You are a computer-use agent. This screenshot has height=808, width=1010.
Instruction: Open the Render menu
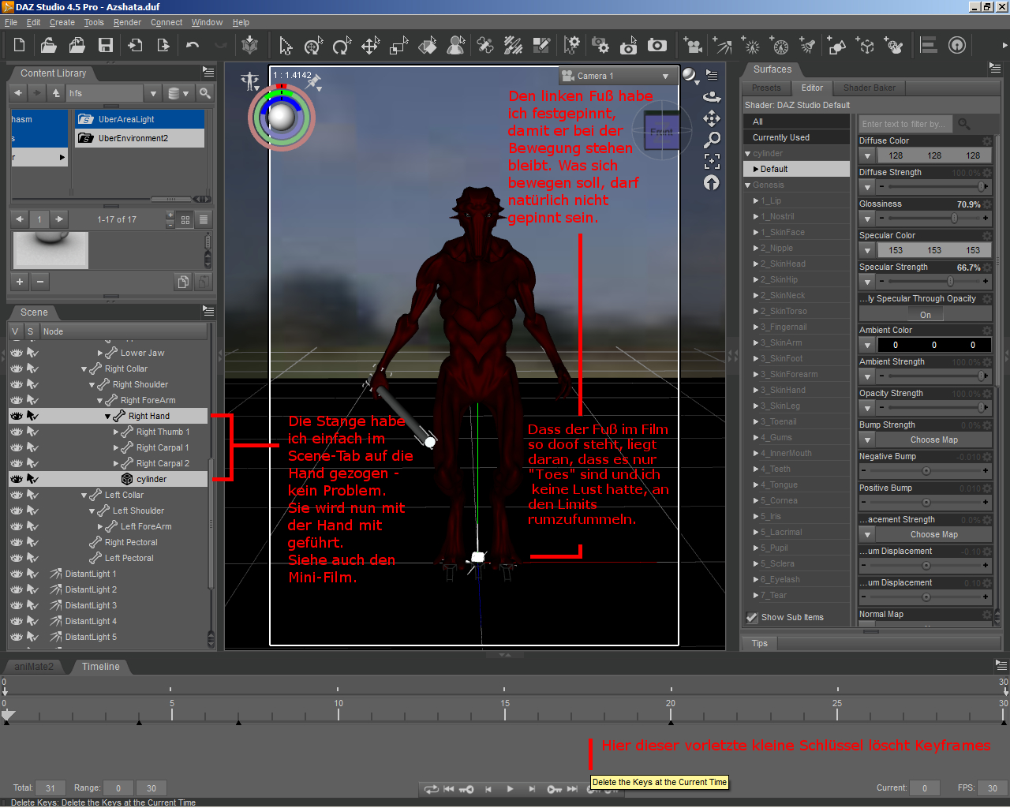pos(127,23)
